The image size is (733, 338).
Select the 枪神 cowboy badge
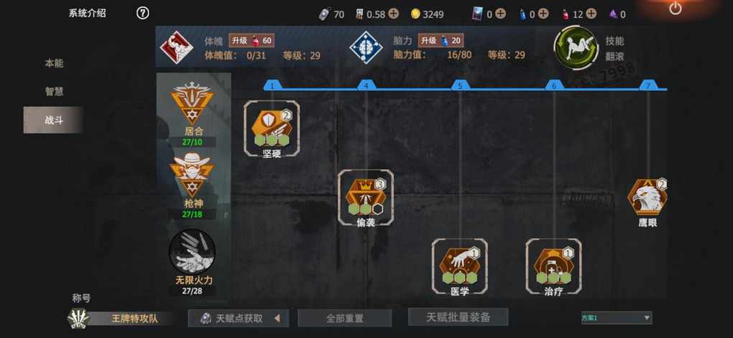(193, 174)
